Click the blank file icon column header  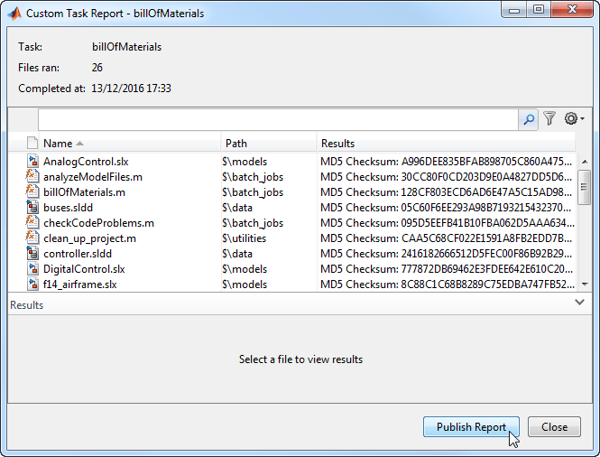(x=32, y=143)
